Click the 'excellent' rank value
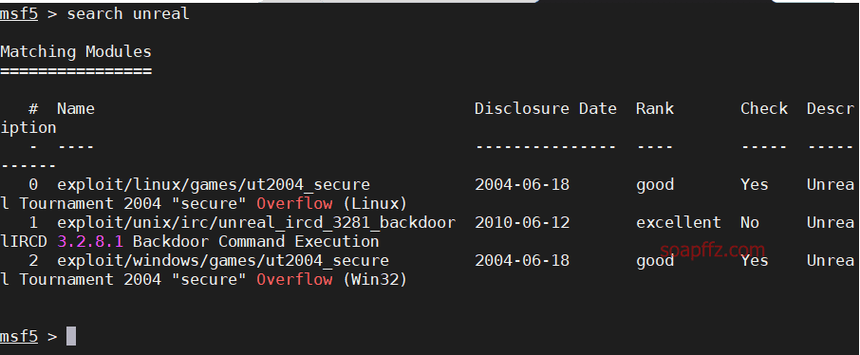860x355 pixels. click(679, 223)
